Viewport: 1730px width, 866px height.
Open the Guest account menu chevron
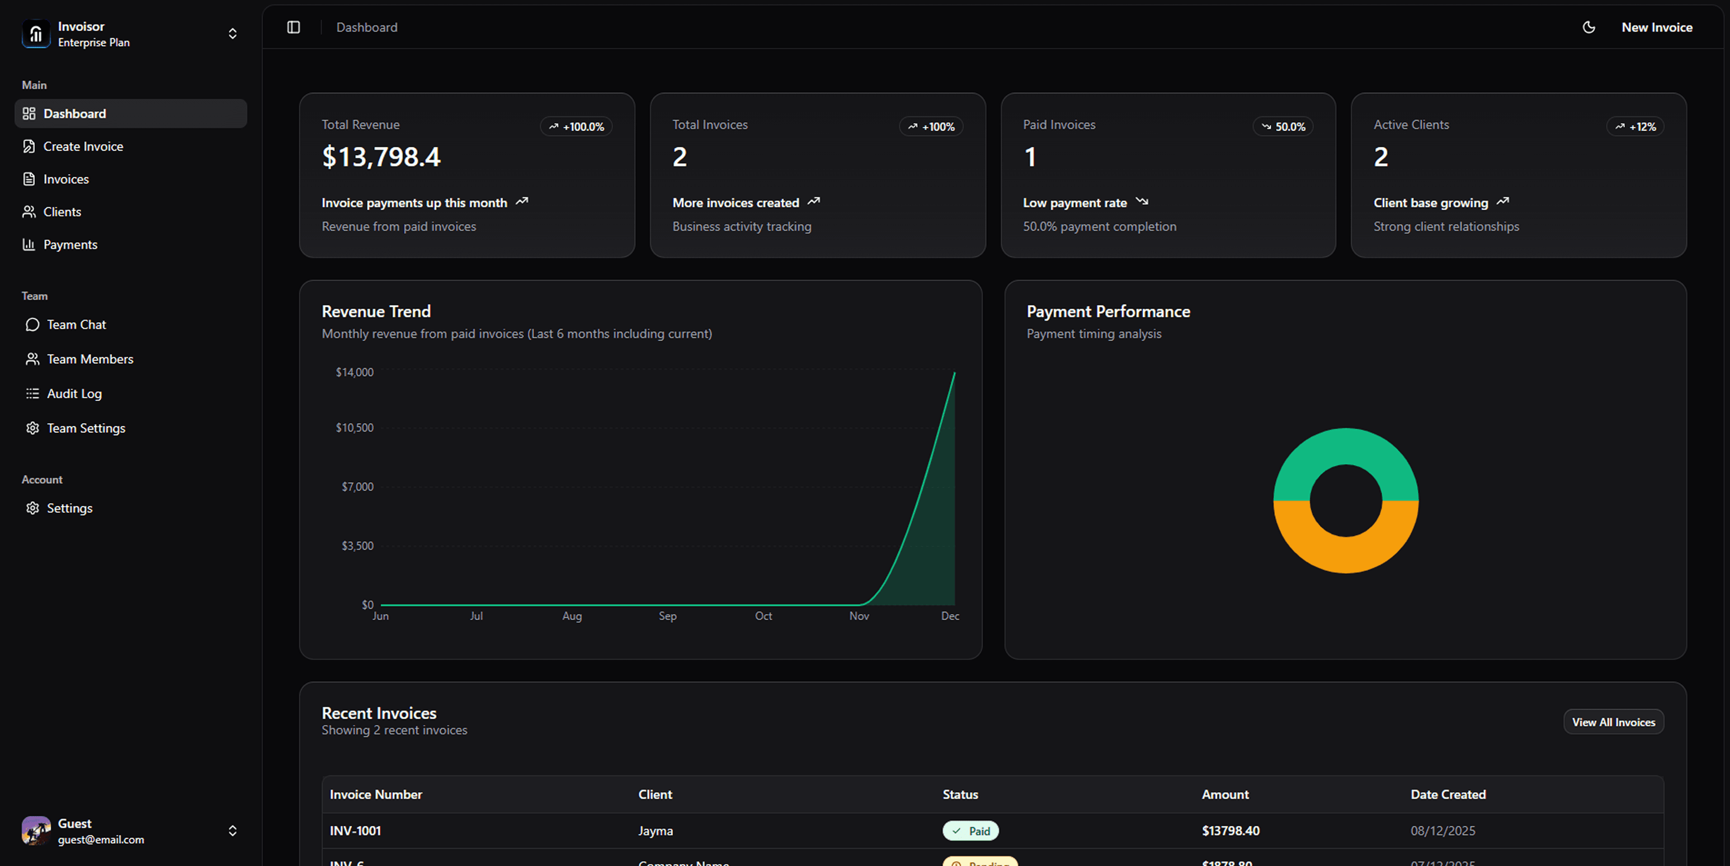tap(232, 831)
